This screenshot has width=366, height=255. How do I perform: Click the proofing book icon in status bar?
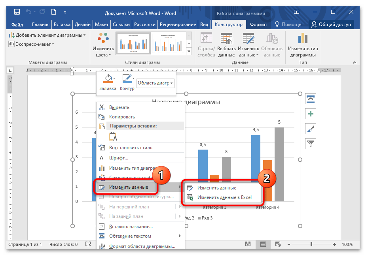pyautogui.click(x=88, y=244)
